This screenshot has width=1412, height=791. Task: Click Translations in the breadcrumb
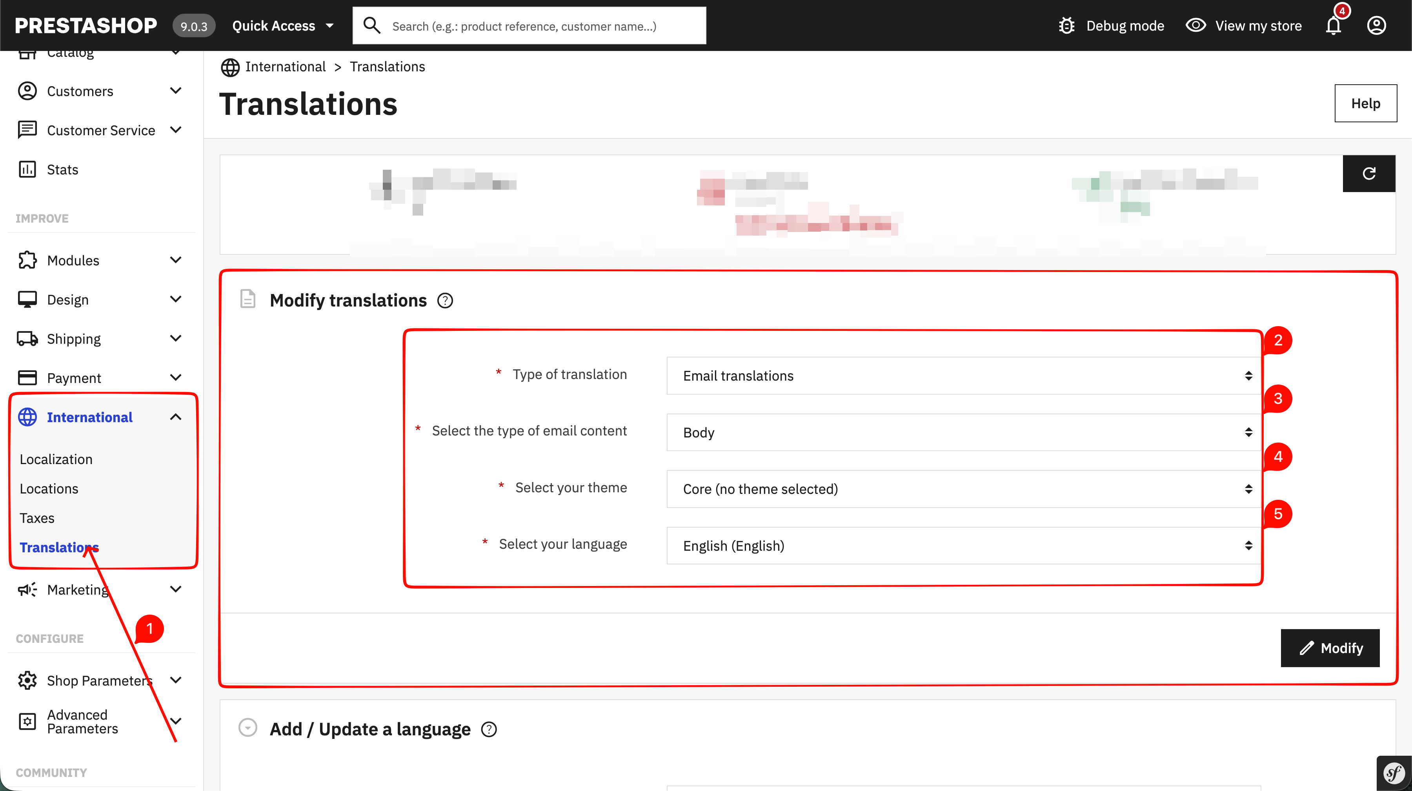(x=388, y=67)
